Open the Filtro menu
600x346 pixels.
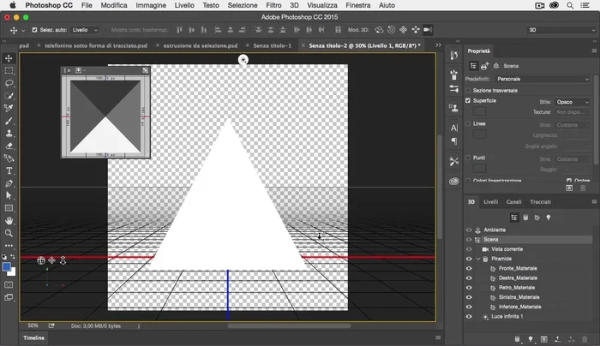click(273, 5)
